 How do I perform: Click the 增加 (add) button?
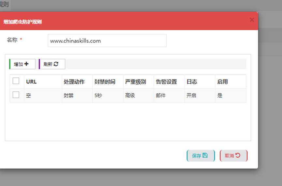(x=22, y=64)
